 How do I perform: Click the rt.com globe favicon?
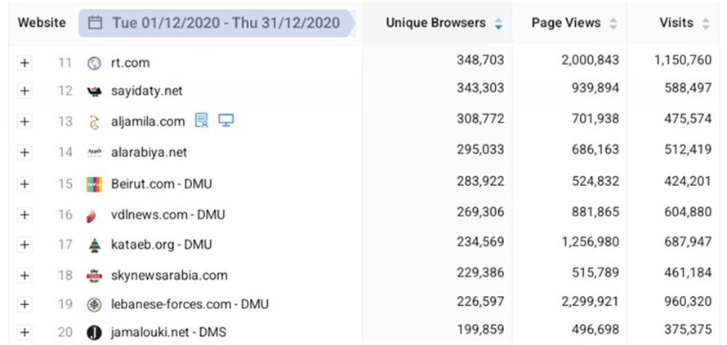click(x=94, y=63)
